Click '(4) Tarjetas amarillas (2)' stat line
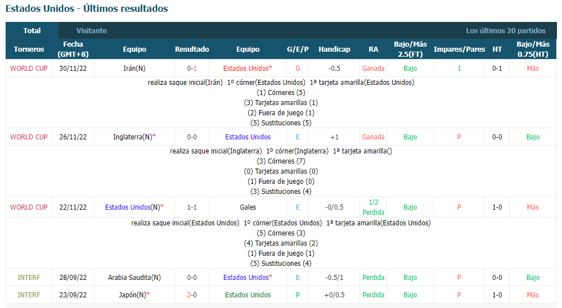The image size is (562, 308). [281, 243]
